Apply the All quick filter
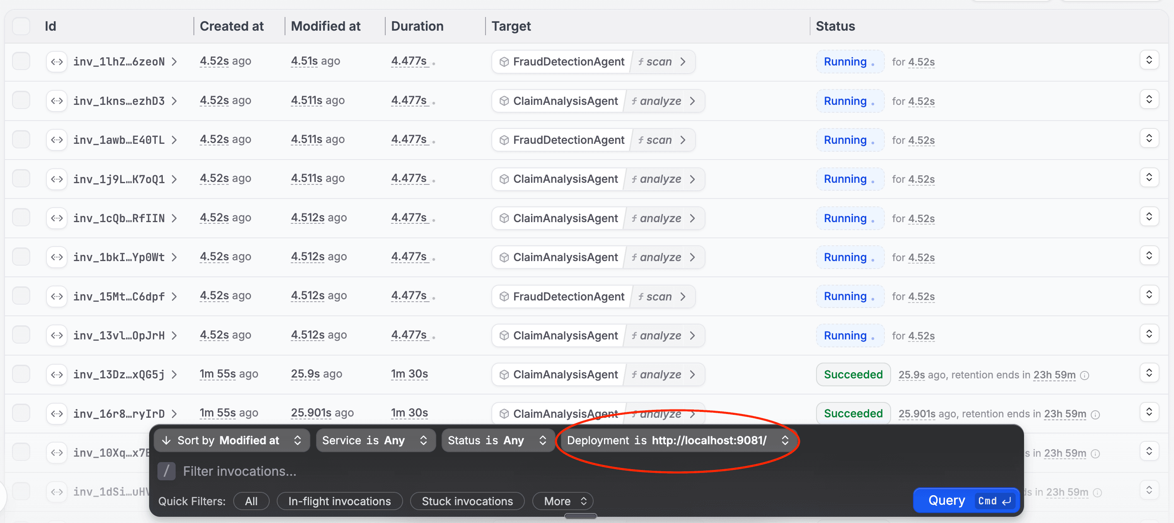 pyautogui.click(x=251, y=501)
